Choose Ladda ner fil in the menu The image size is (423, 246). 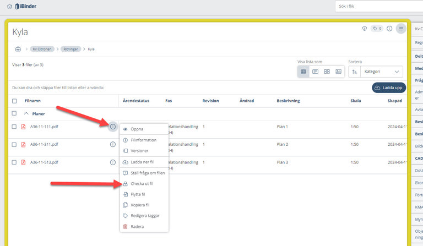(x=144, y=162)
